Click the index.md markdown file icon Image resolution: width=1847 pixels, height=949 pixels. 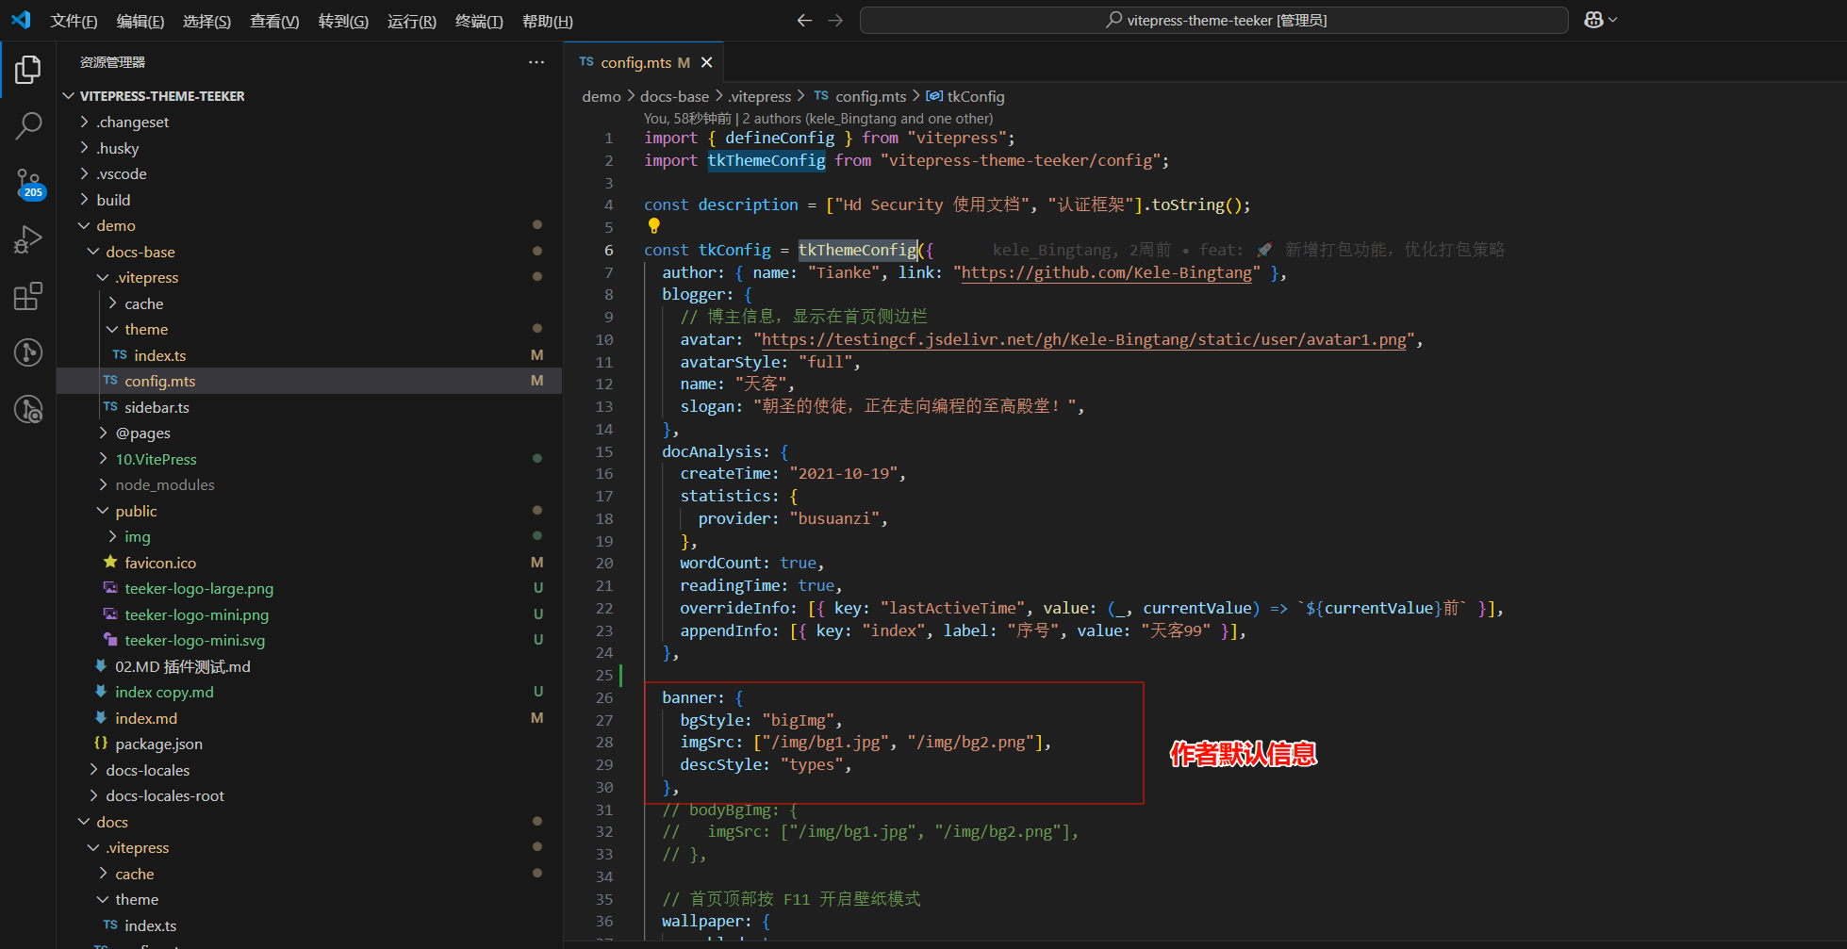click(101, 717)
